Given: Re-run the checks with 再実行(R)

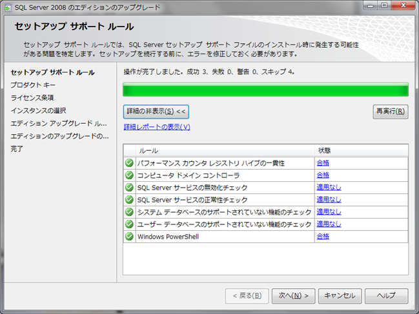Looking at the screenshot, I should [x=391, y=112].
